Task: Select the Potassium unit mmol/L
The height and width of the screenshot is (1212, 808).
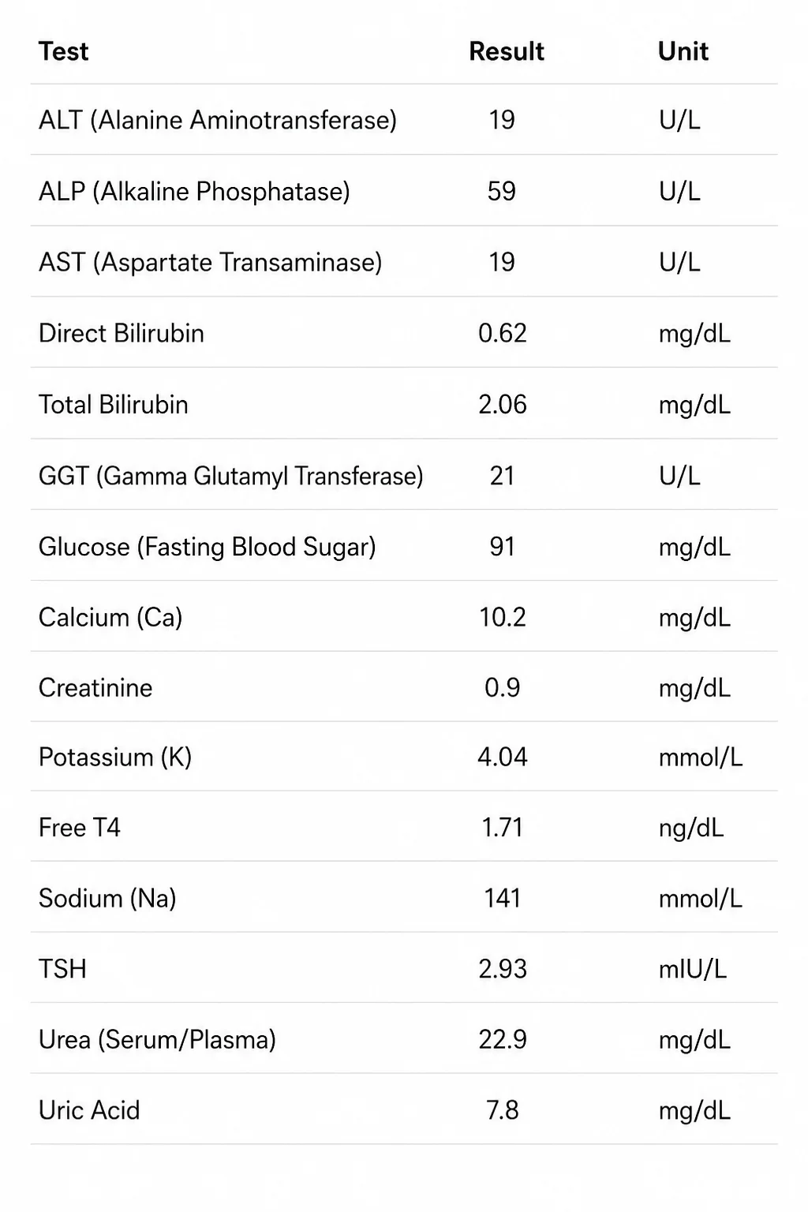Action: pos(701,757)
